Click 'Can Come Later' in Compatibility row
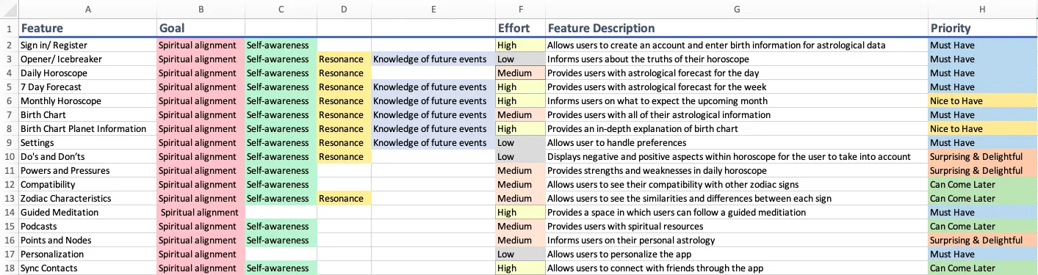This screenshot has width=1038, height=275. (983, 185)
